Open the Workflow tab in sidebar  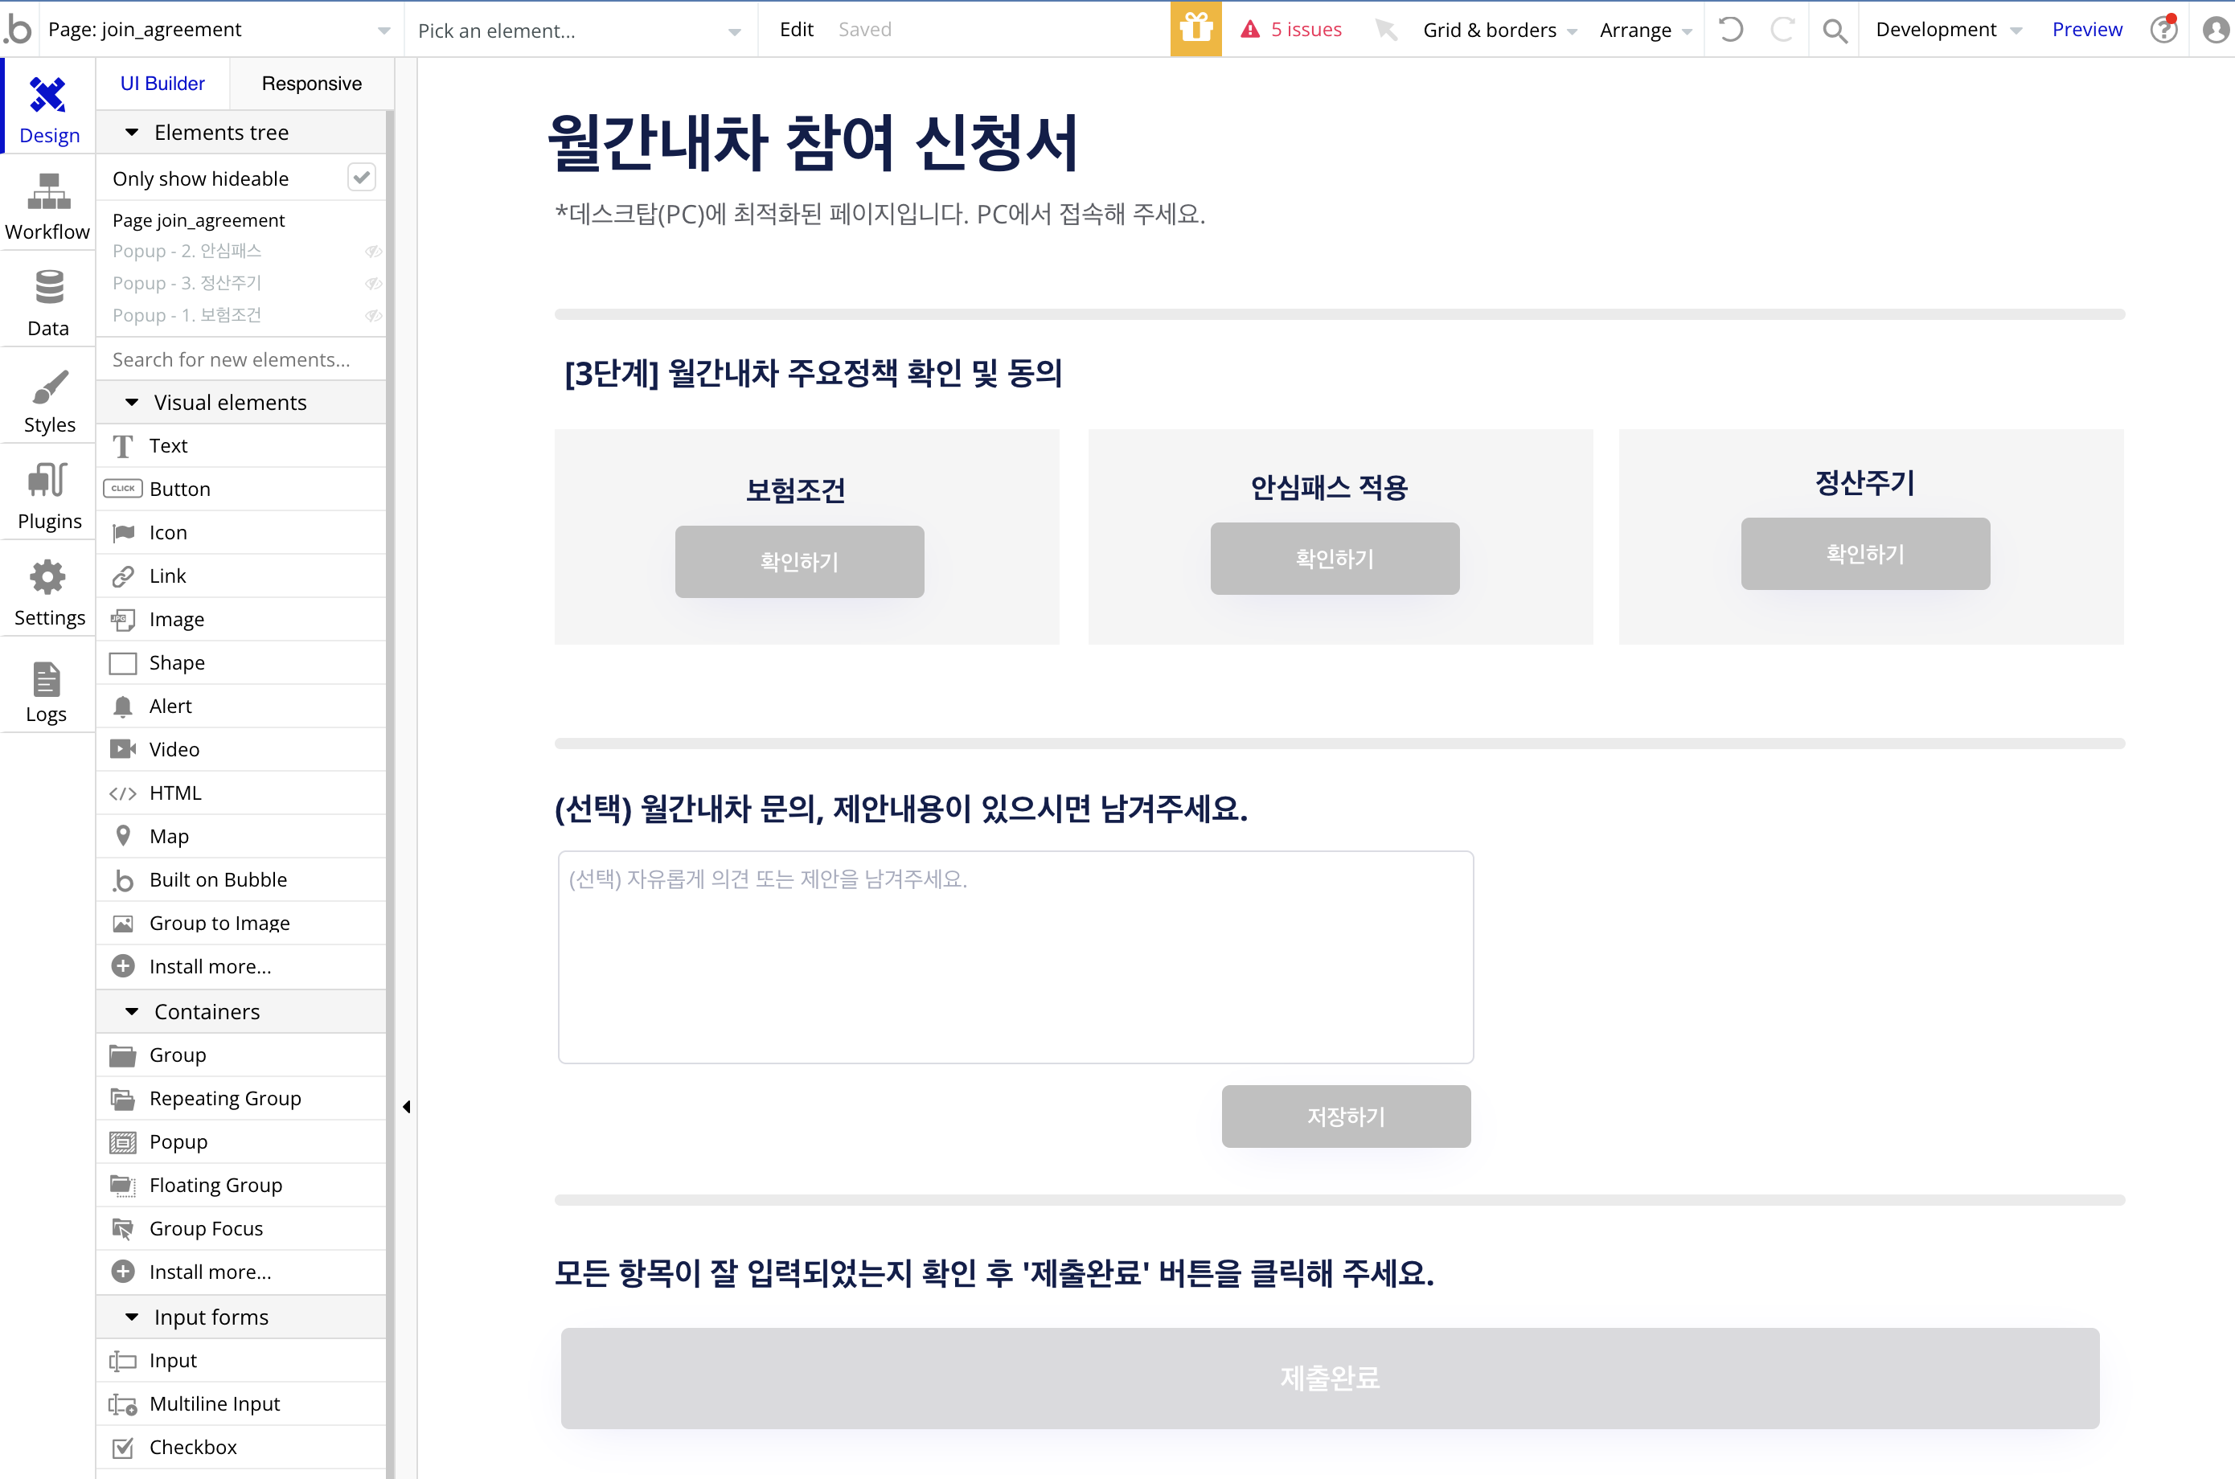[x=47, y=206]
